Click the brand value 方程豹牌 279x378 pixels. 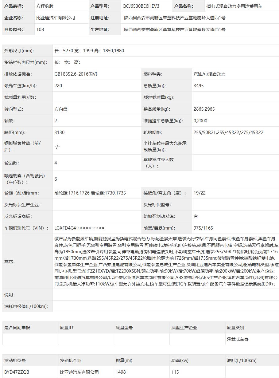click(45, 6)
